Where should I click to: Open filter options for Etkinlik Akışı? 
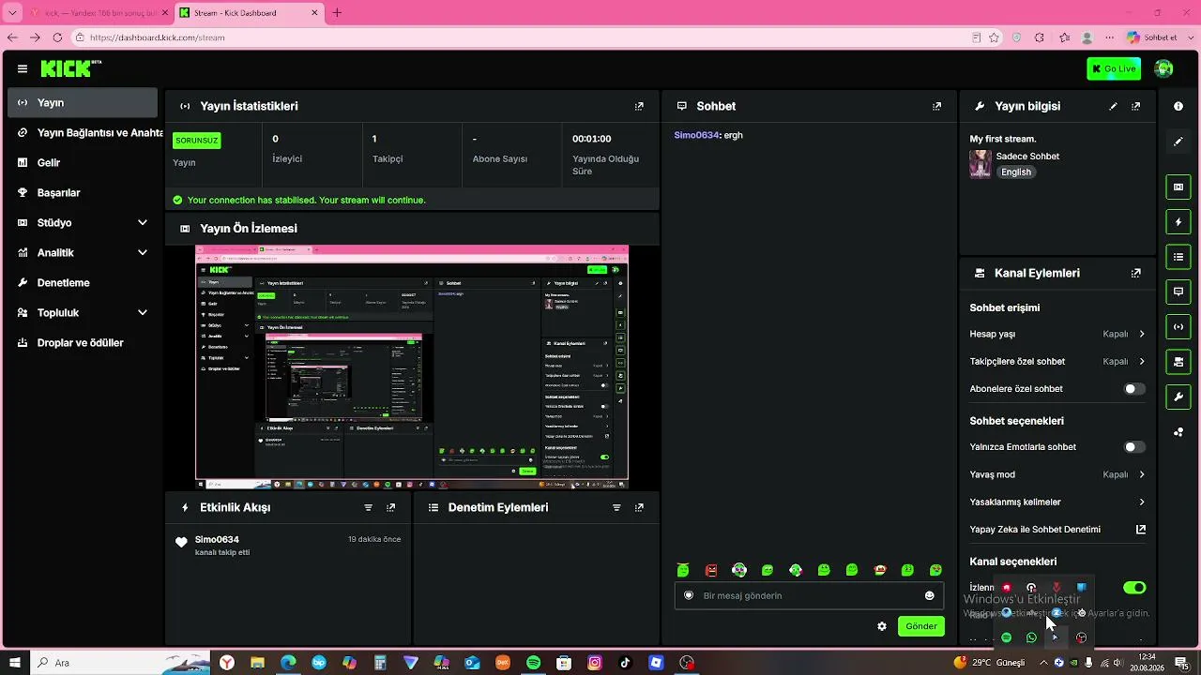pyautogui.click(x=369, y=507)
